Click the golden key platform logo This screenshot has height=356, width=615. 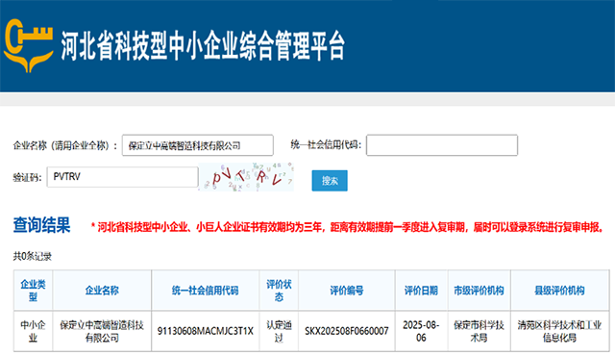point(28,45)
